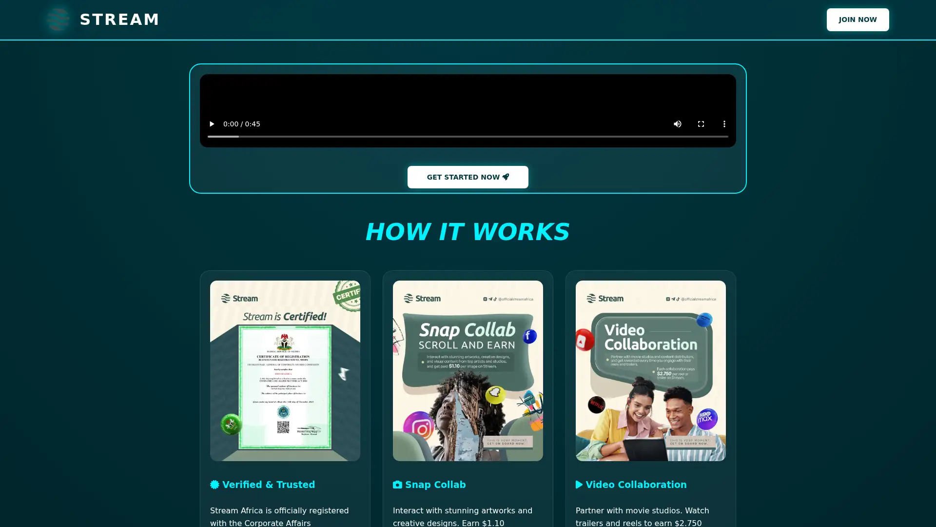Open the Stream Certified poster image
The width and height of the screenshot is (936, 527).
[285, 370]
